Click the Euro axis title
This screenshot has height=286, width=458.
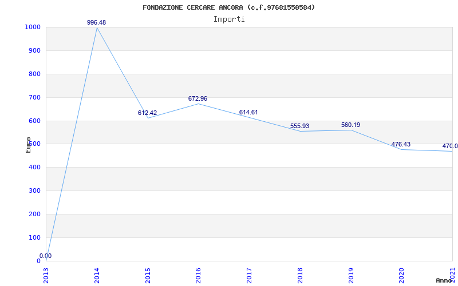pos(28,145)
